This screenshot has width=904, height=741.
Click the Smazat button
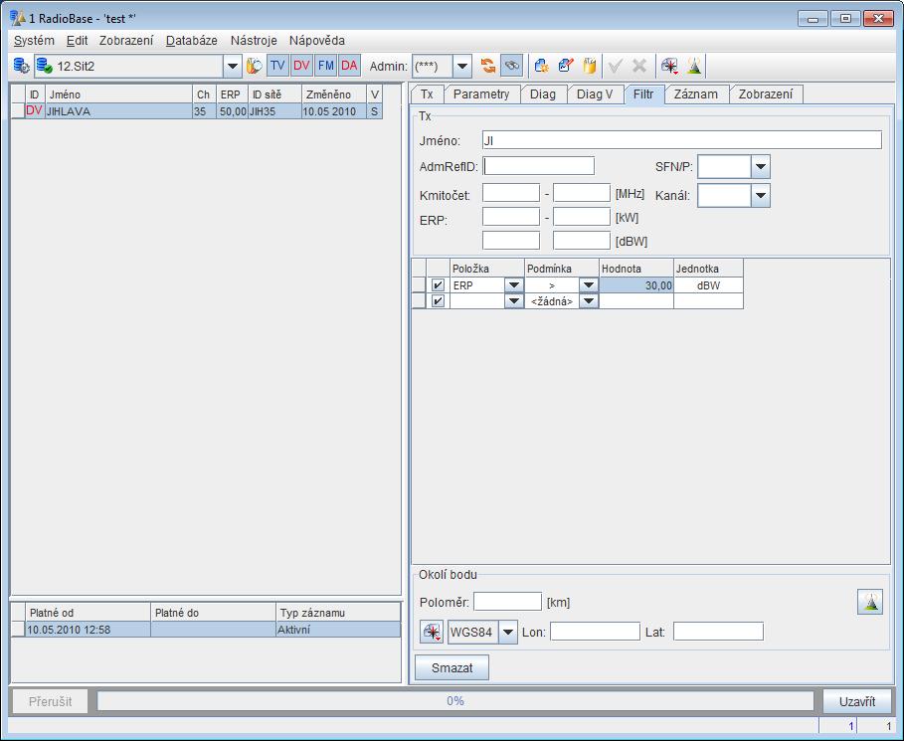[452, 667]
